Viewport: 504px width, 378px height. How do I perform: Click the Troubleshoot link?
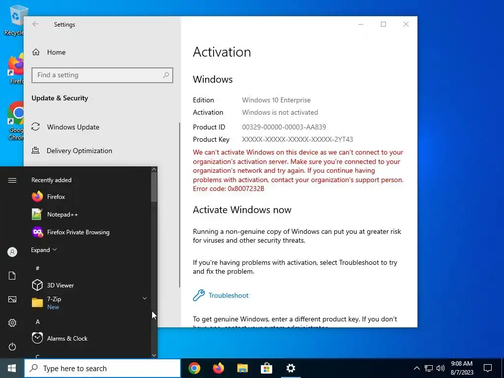(228, 295)
